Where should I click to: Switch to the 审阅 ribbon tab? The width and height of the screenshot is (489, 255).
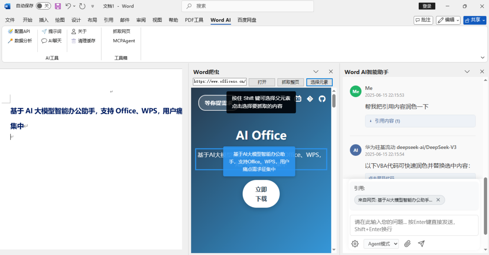(x=141, y=20)
